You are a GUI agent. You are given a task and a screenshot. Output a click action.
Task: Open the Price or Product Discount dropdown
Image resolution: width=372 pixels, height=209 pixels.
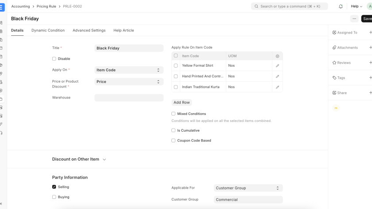pos(128,82)
